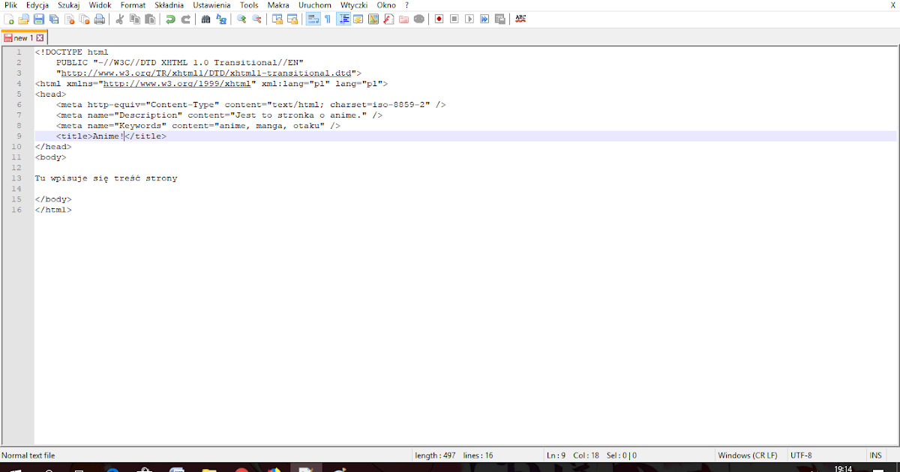The width and height of the screenshot is (900, 472).
Task: Open the question mark help menu
Action: (x=406, y=5)
